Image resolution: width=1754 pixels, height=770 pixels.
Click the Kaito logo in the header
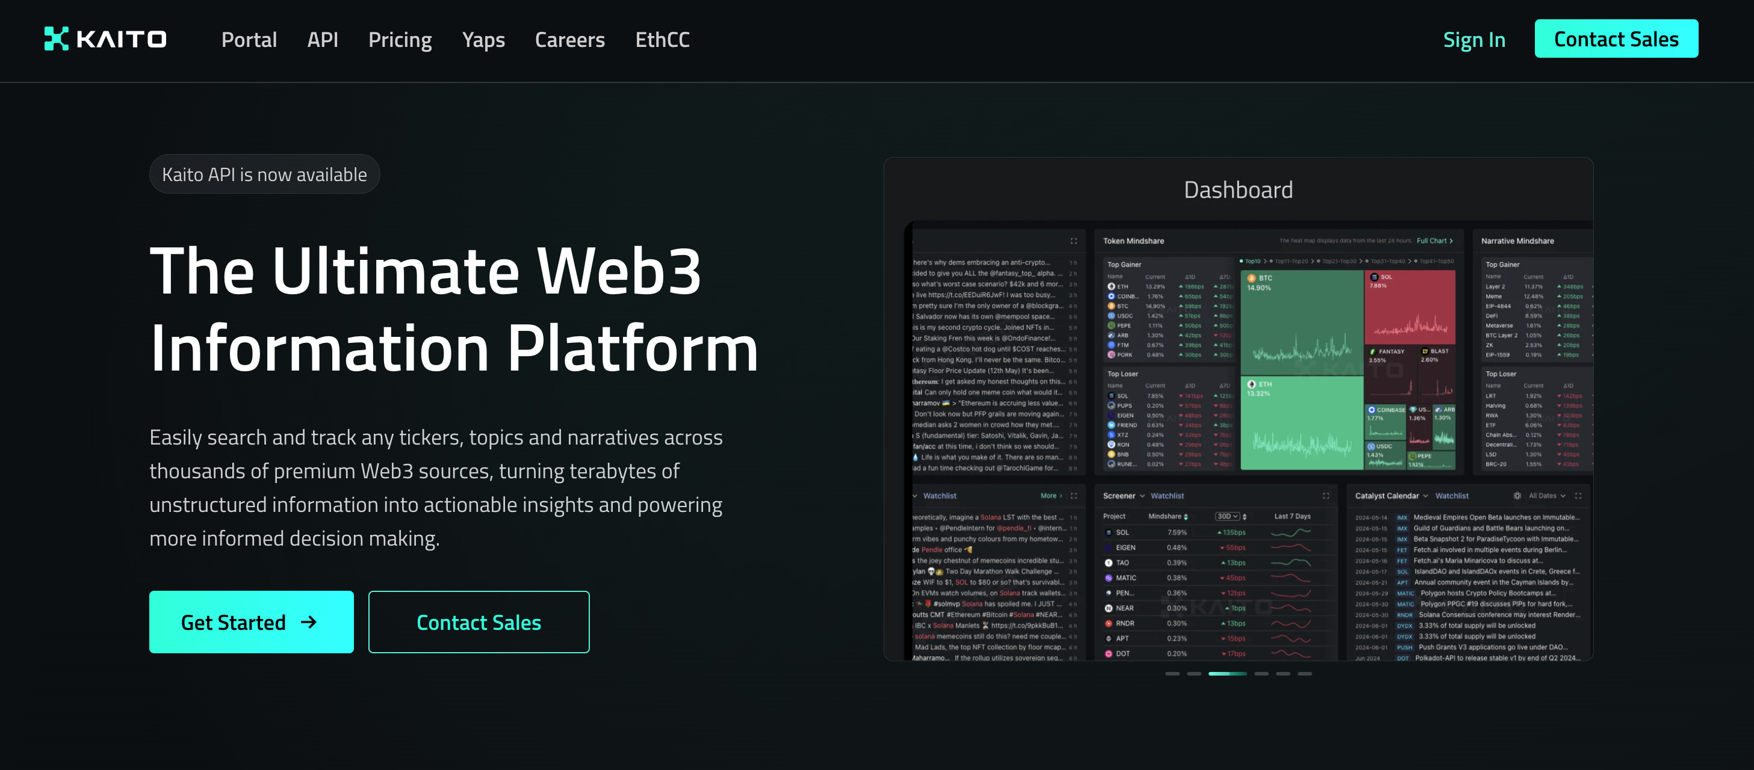(105, 38)
